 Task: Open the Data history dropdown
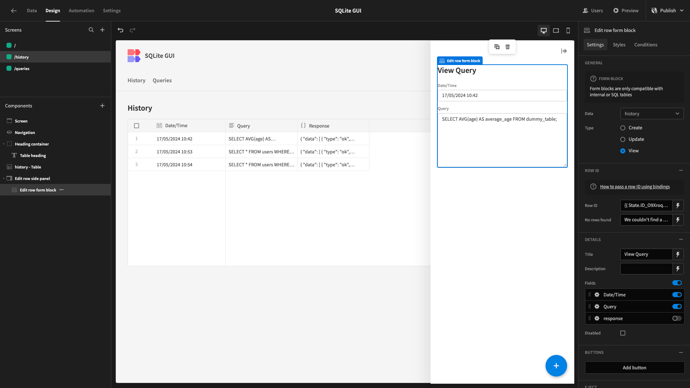(x=652, y=114)
